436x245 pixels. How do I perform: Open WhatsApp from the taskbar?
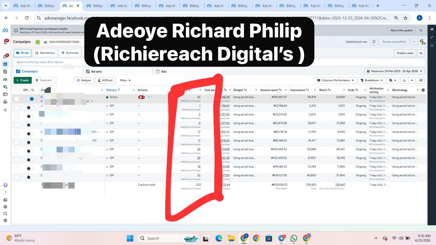pos(294,238)
